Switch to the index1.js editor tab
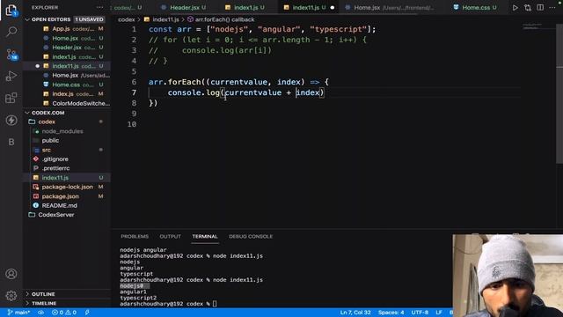The width and height of the screenshot is (563, 317). (x=245, y=8)
